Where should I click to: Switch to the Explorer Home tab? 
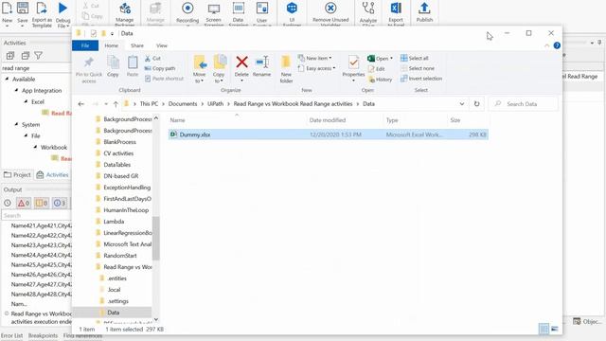[112, 45]
